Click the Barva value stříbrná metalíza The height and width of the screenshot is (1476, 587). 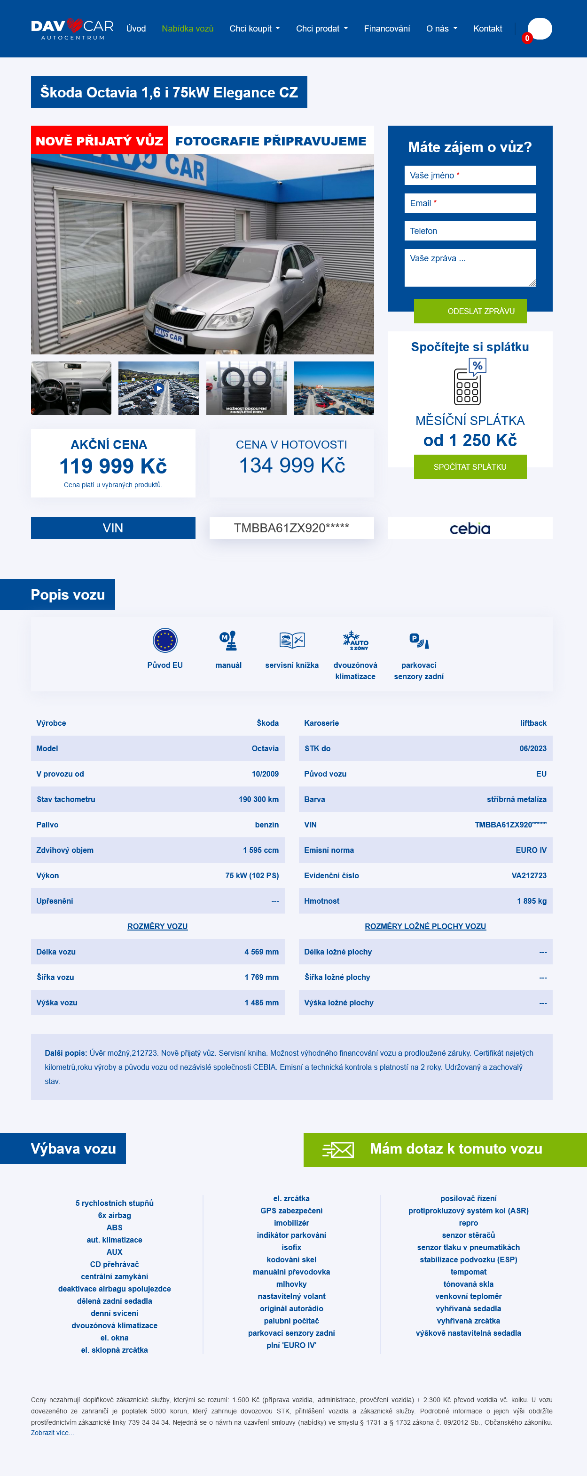coord(517,799)
